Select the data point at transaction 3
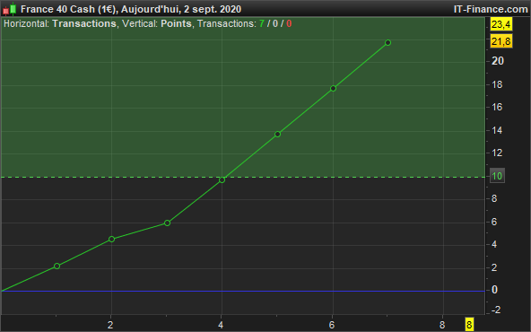This screenshot has width=531, height=332. click(167, 223)
